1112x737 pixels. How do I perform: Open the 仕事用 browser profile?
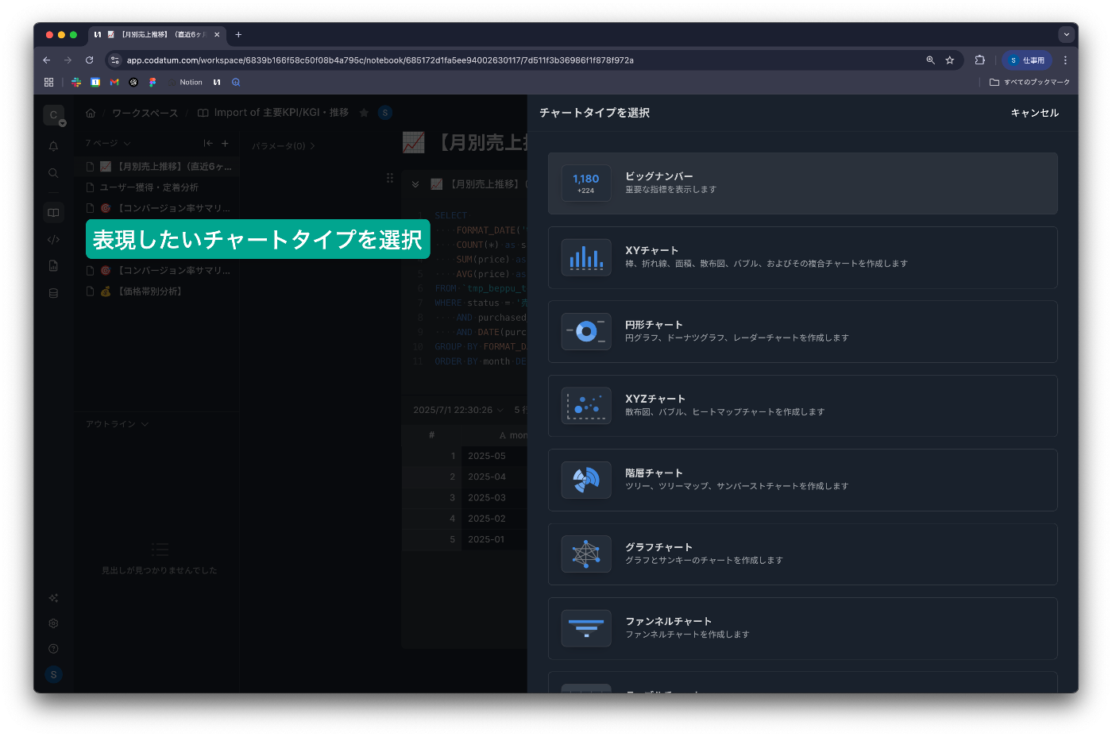pos(1027,60)
